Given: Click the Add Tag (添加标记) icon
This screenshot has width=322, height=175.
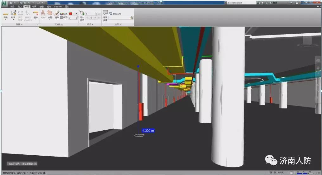Looking at the screenshot, I should pos(82,14).
